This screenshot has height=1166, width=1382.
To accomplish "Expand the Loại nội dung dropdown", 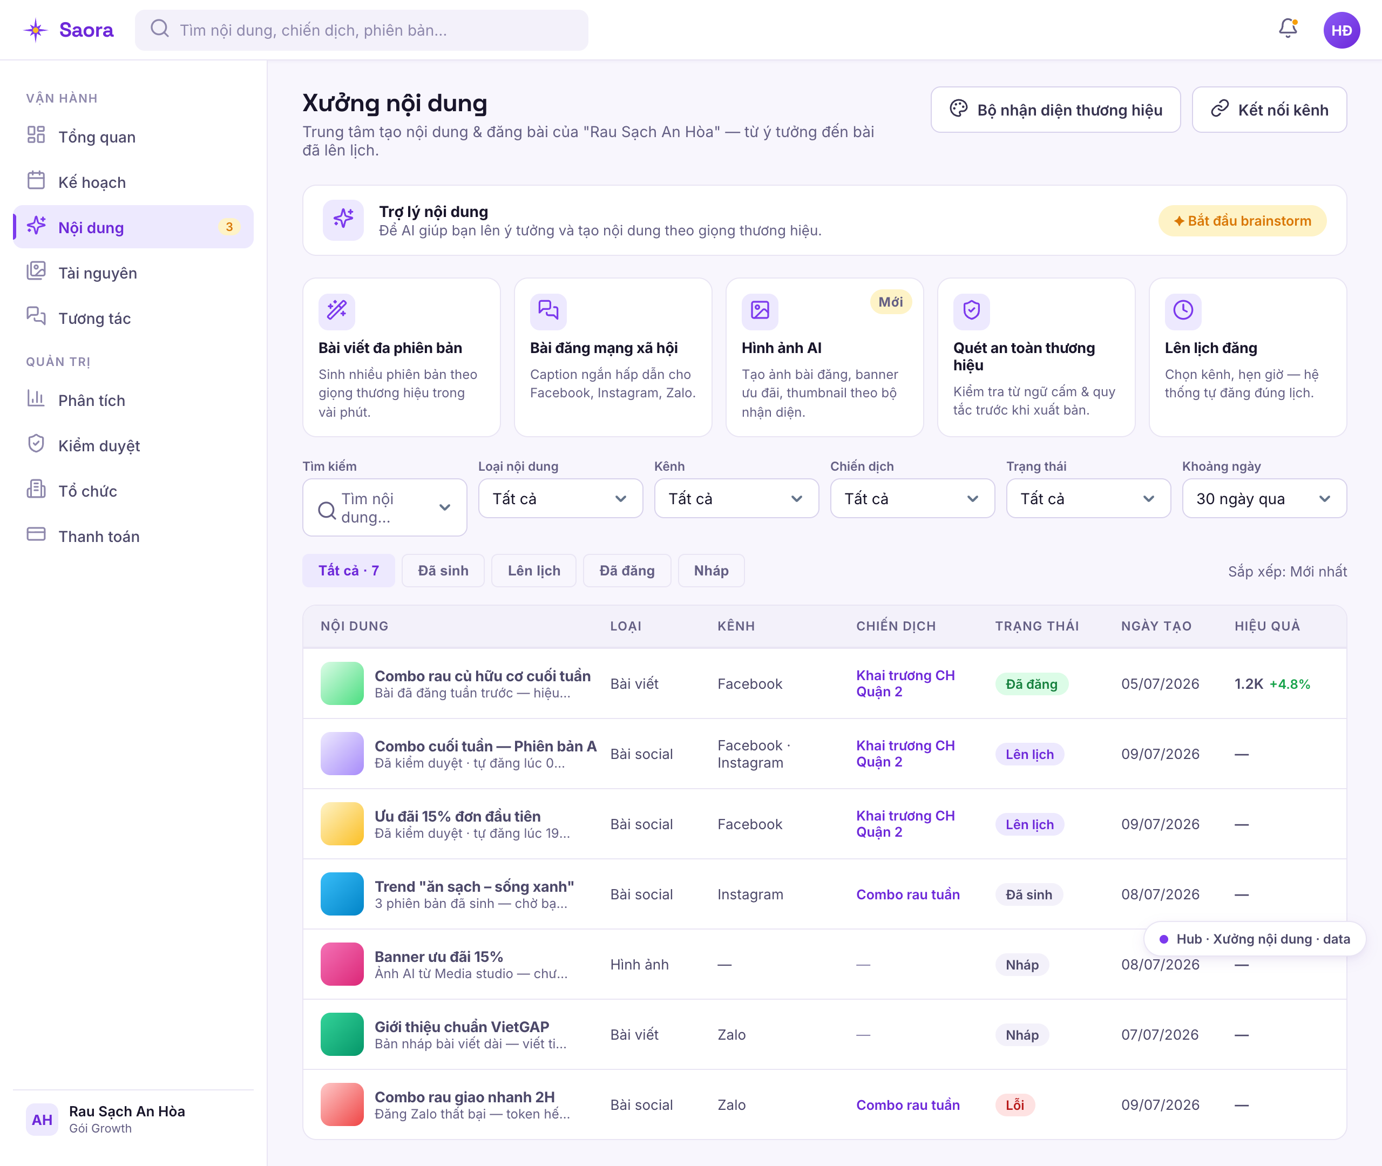I will 560,498.
